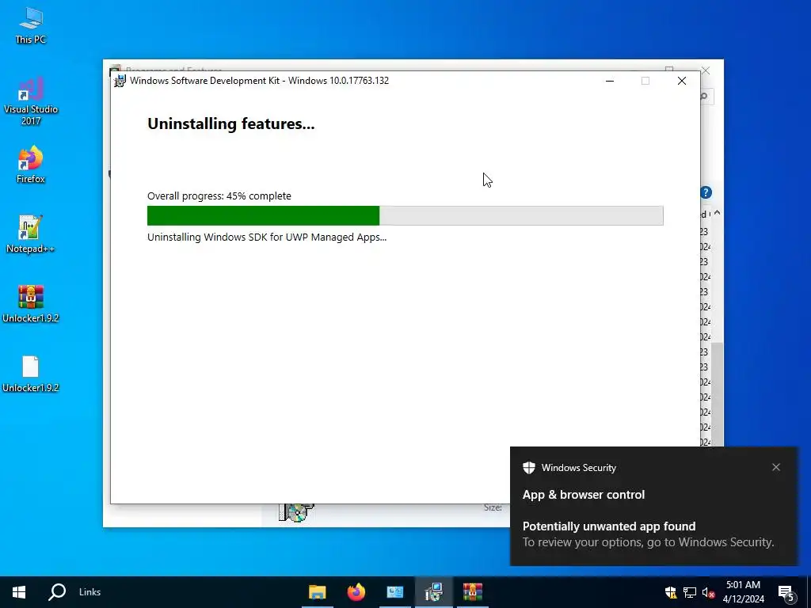
Task: Click the Overall progress 45% complete label
Action: point(219,196)
